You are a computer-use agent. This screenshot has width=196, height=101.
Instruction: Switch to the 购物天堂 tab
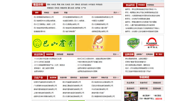tap(105, 77)
